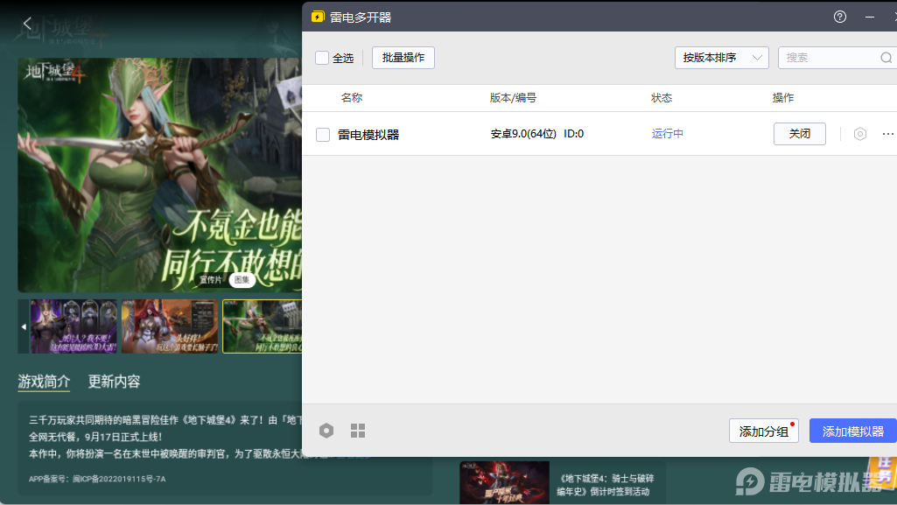
Task: Tick the 全选 select-all checkbox
Action: pyautogui.click(x=322, y=58)
